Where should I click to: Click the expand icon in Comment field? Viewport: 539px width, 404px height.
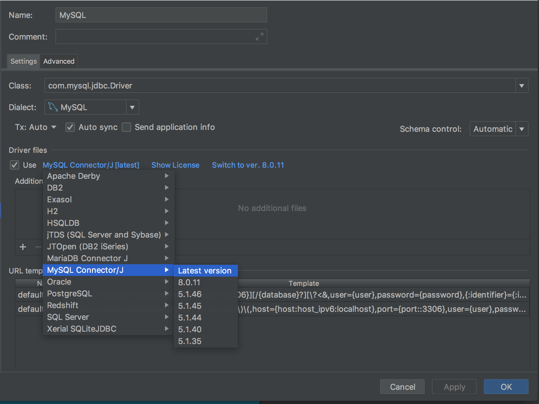(260, 37)
